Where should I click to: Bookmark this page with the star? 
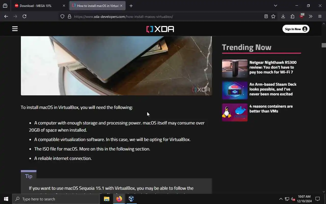tap(273, 16)
